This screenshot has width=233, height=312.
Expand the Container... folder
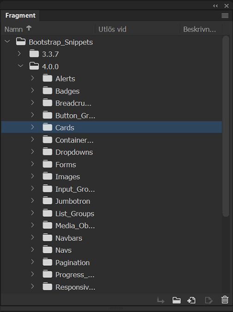32,139
